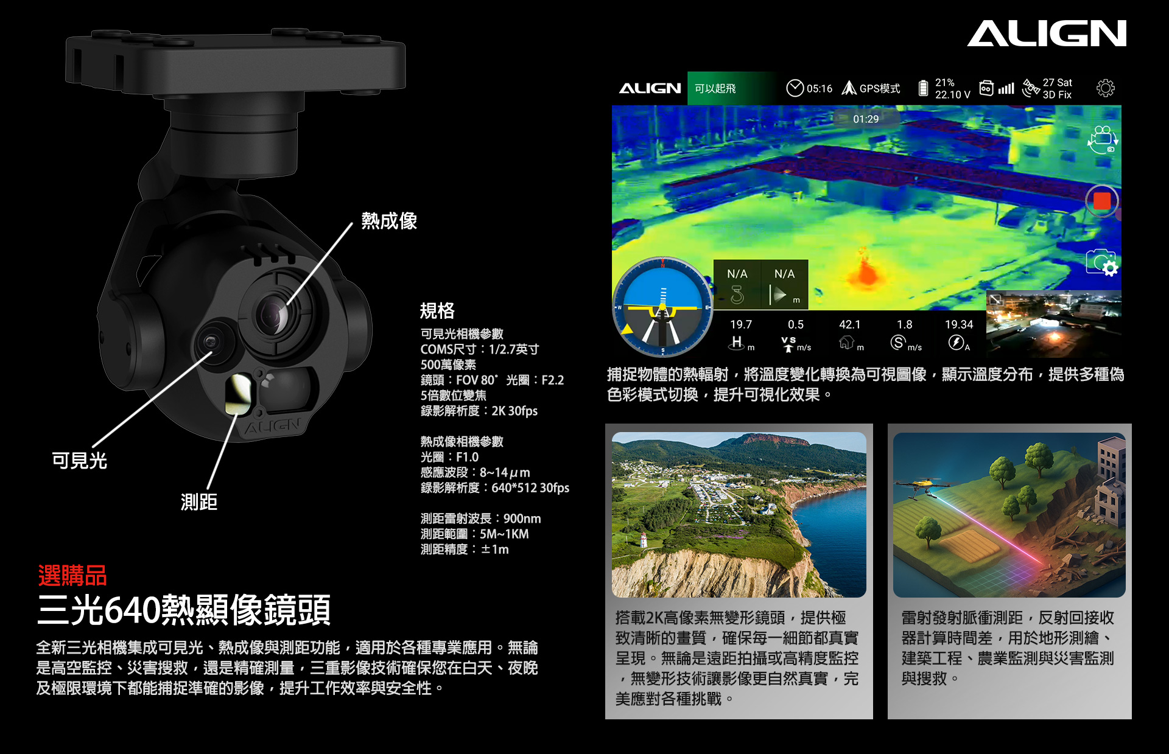Click the 測距 label

(198, 501)
